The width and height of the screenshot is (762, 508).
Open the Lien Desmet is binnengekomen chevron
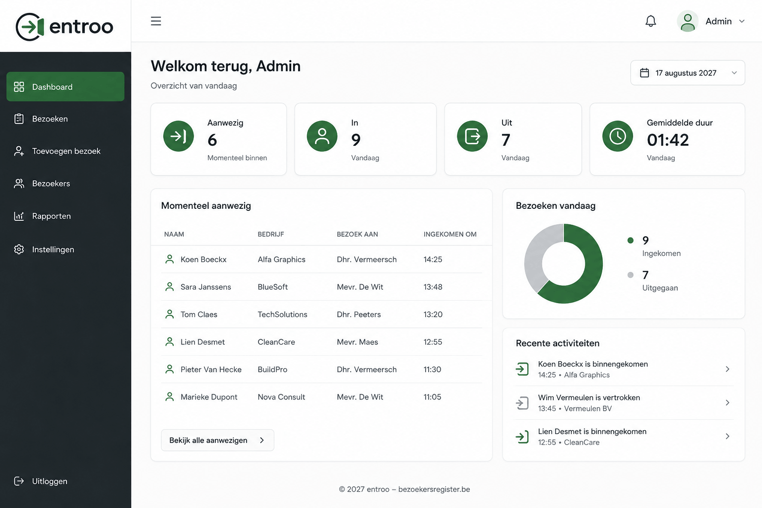[x=727, y=437]
